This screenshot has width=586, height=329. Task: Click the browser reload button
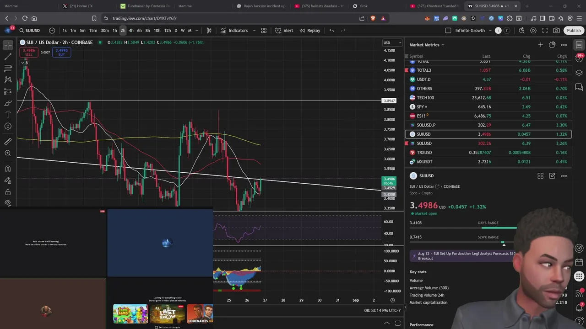25,18
